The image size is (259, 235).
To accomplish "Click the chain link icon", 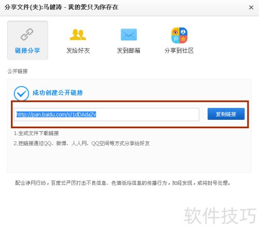I will point(27,34).
